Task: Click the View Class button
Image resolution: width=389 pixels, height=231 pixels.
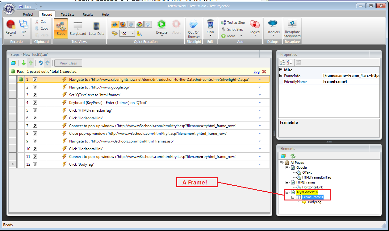Action: 68,63
